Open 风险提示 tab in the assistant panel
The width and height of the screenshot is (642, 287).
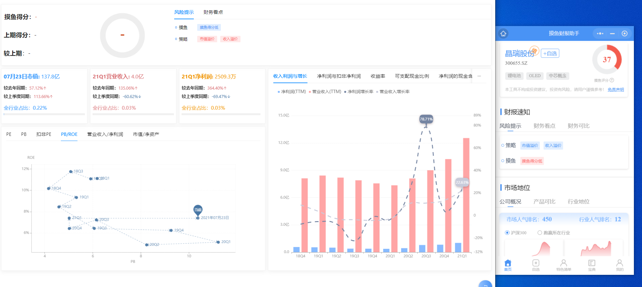(510, 126)
